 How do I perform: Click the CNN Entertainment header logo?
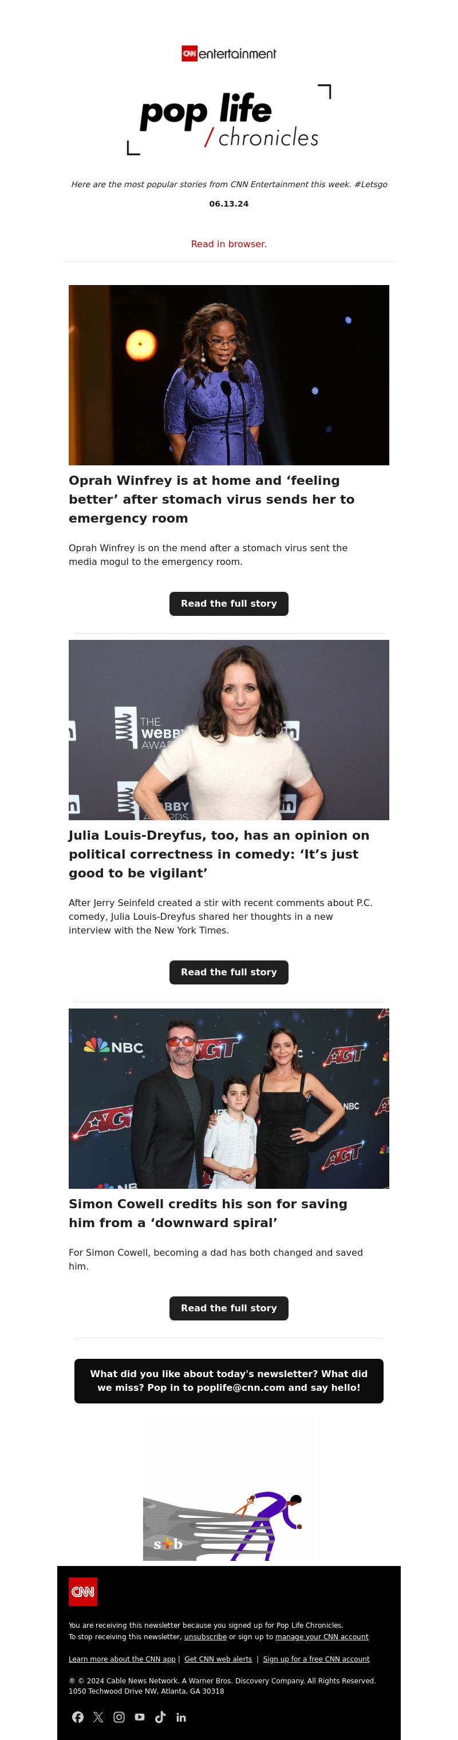click(229, 53)
